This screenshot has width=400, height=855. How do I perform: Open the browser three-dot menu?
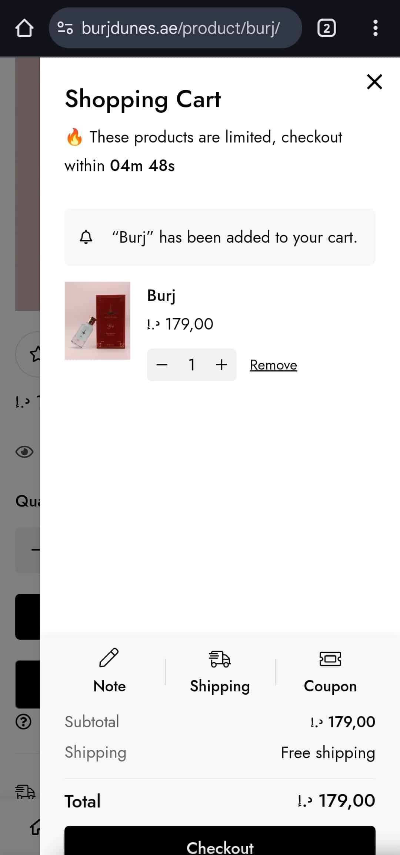(x=375, y=28)
